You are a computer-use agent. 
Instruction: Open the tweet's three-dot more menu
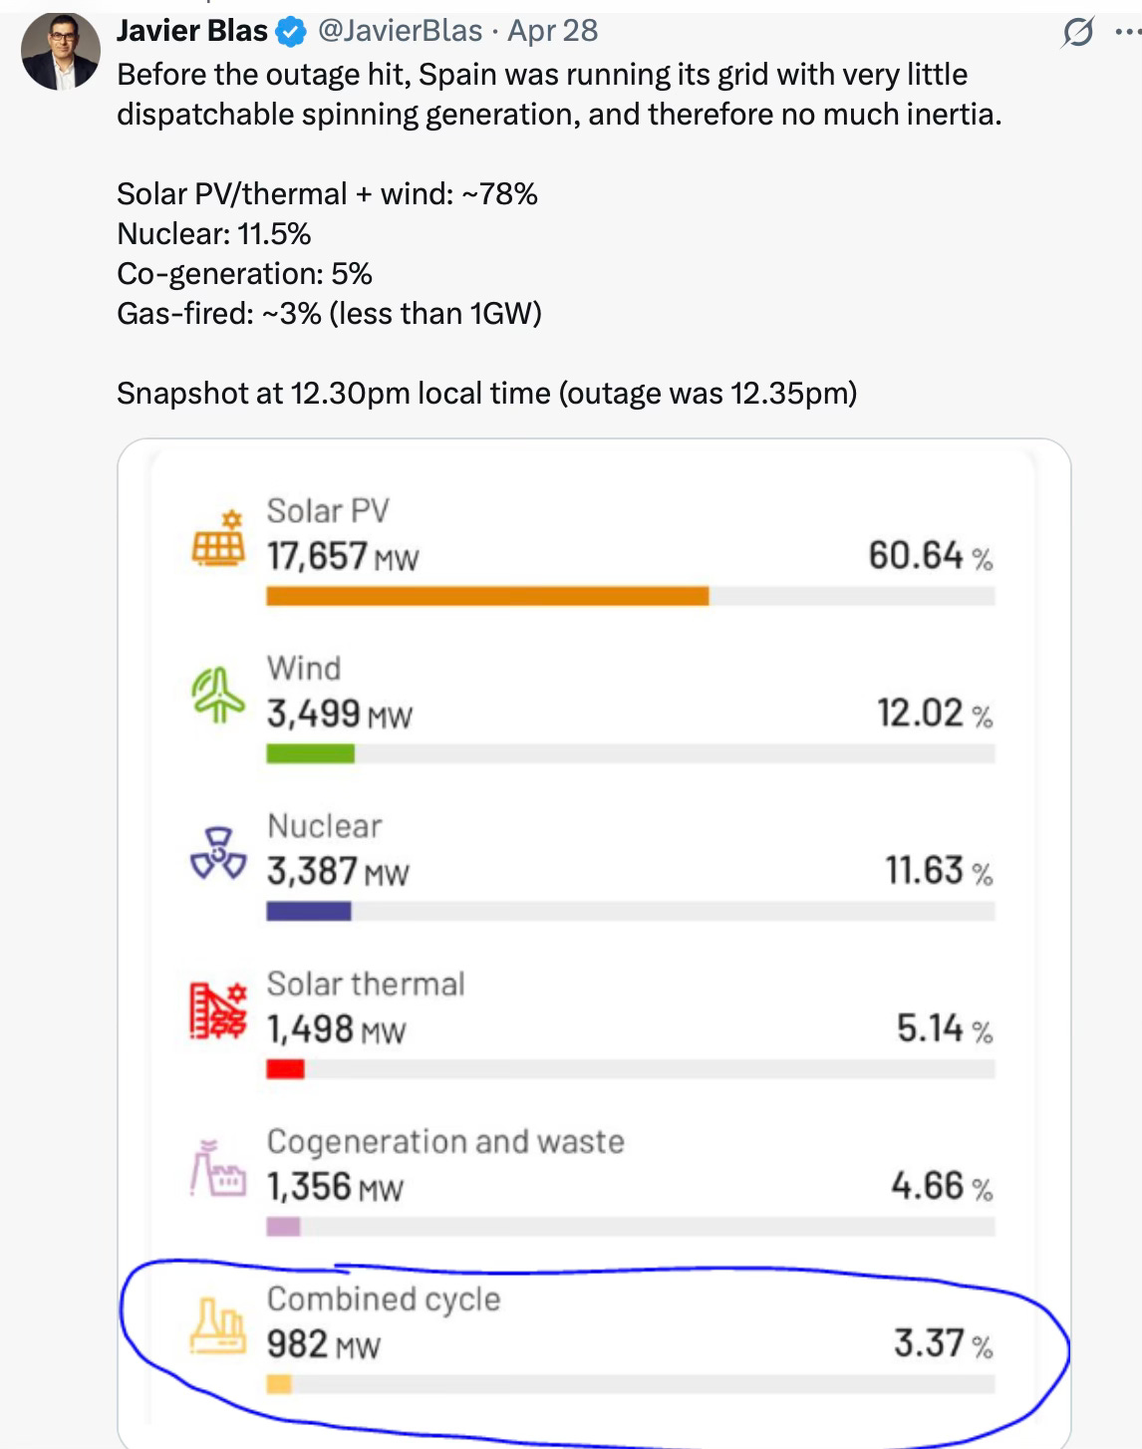[x=1128, y=32]
